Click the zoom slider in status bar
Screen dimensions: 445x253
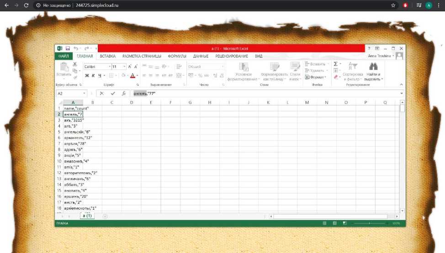(370, 223)
